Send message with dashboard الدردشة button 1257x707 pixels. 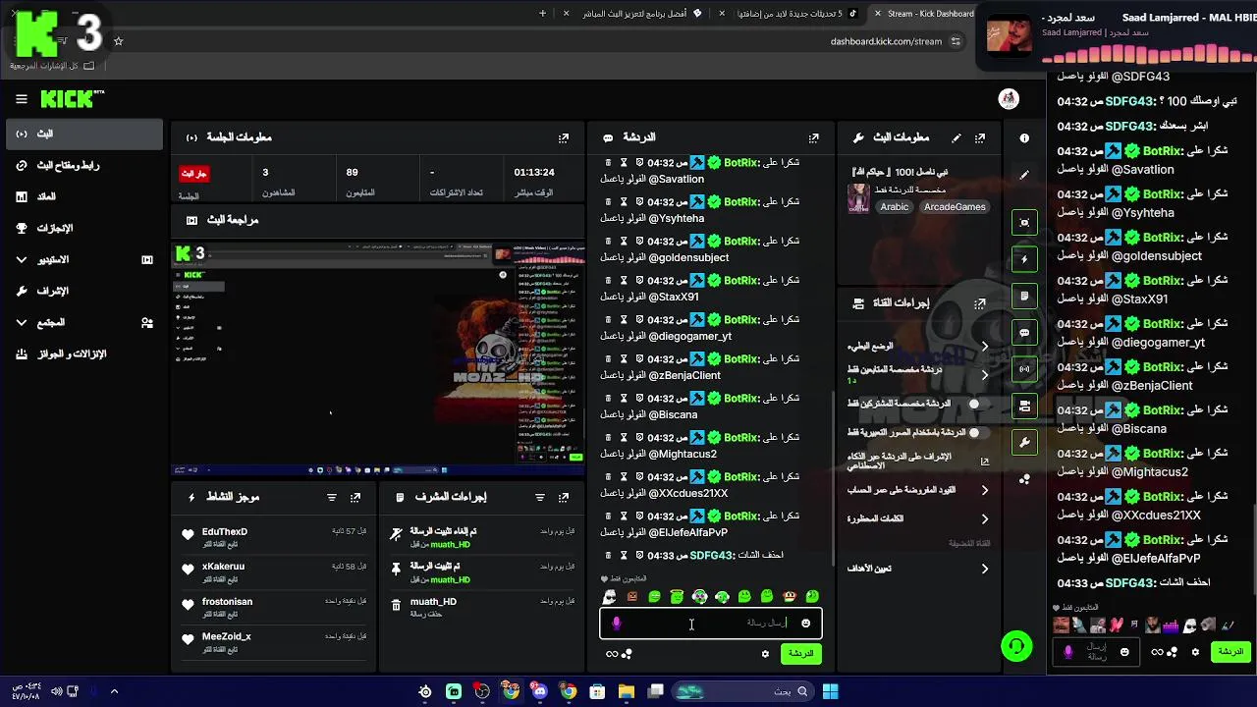[x=801, y=653]
